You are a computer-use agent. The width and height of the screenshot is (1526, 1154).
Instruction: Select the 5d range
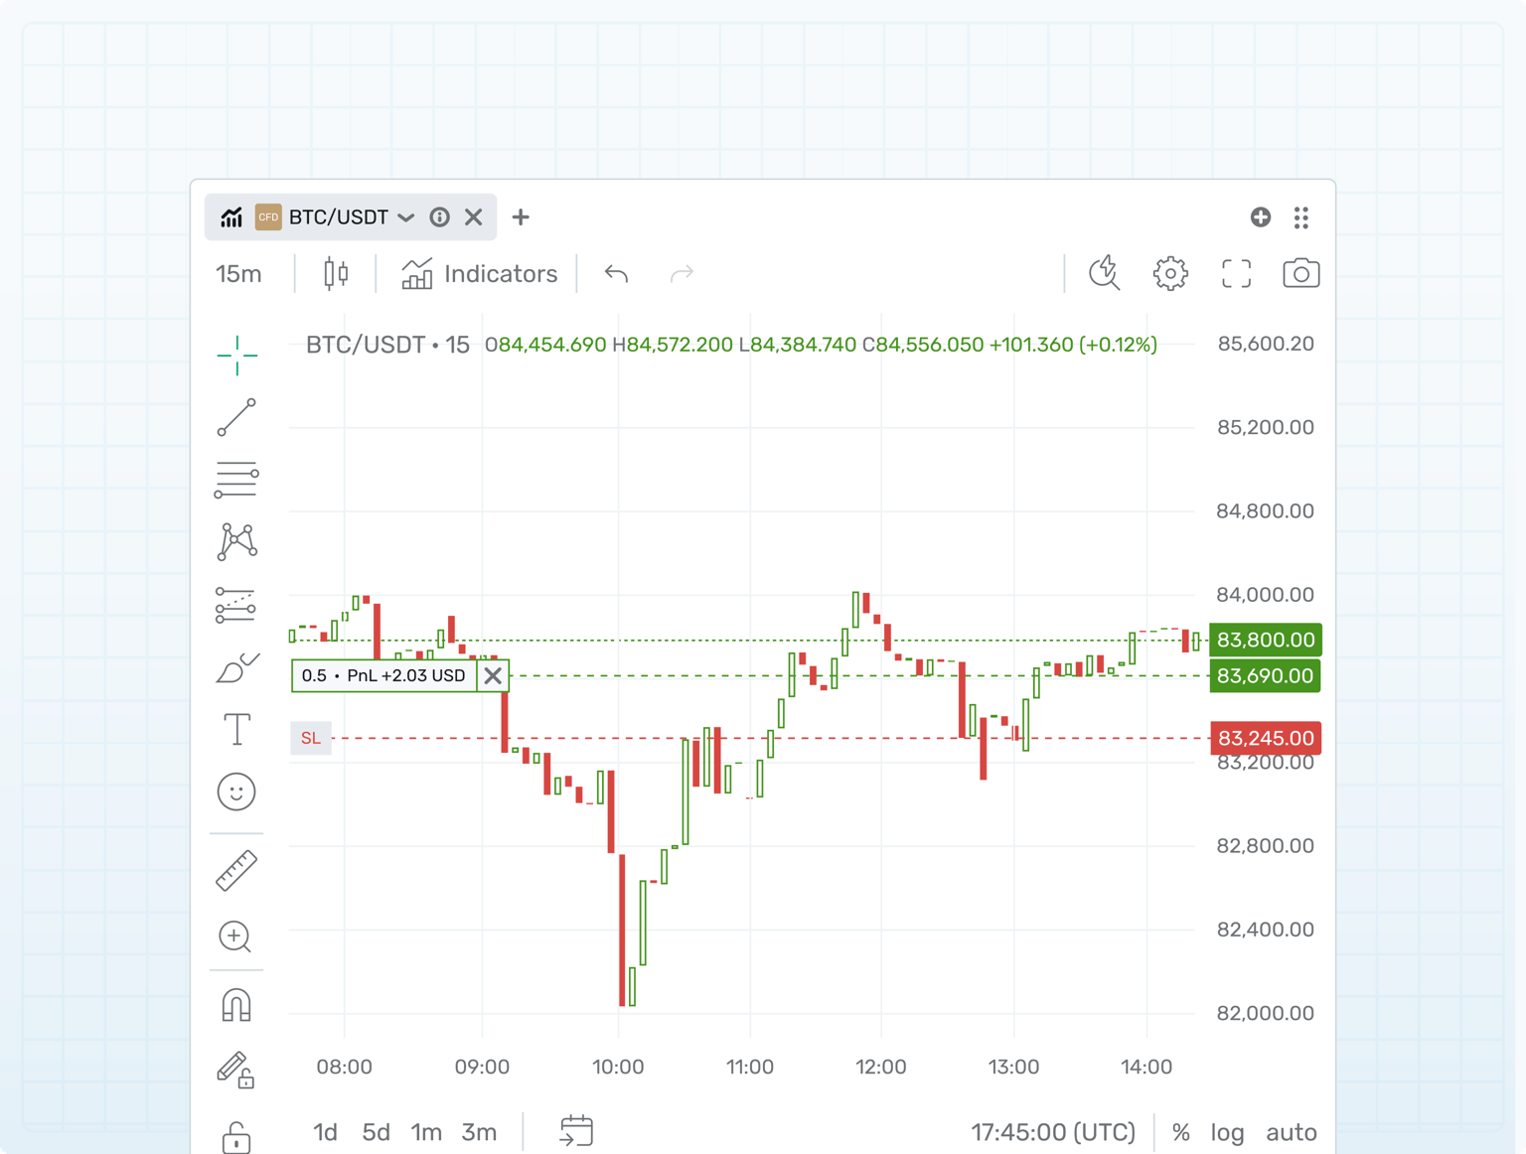pyautogui.click(x=376, y=1132)
